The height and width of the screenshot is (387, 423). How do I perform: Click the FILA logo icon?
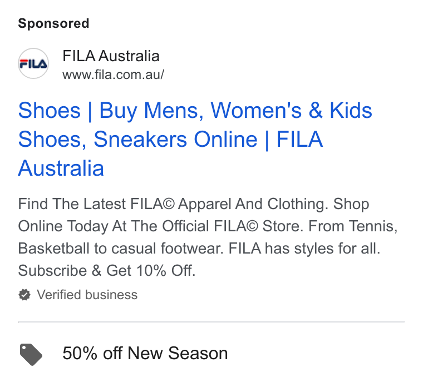33,64
